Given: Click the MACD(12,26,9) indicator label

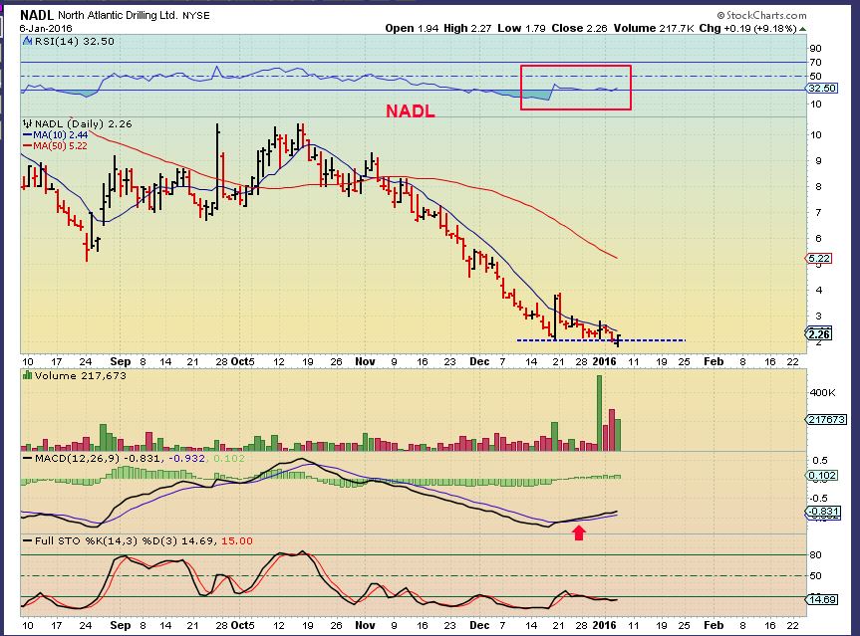Looking at the screenshot, I should pyautogui.click(x=77, y=459).
